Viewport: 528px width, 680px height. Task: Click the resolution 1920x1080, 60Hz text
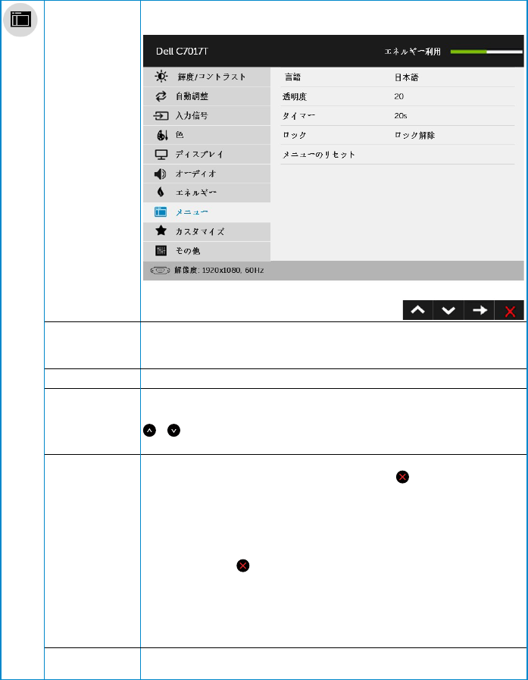233,270
